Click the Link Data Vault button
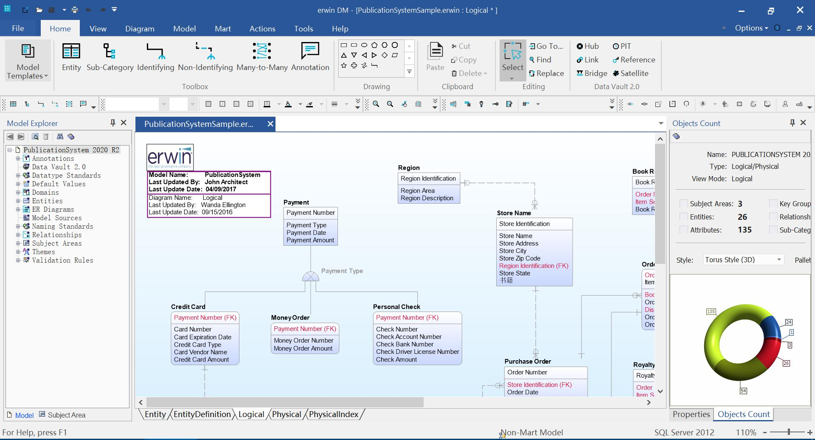Viewport: 815px width, 440px height. pos(587,60)
